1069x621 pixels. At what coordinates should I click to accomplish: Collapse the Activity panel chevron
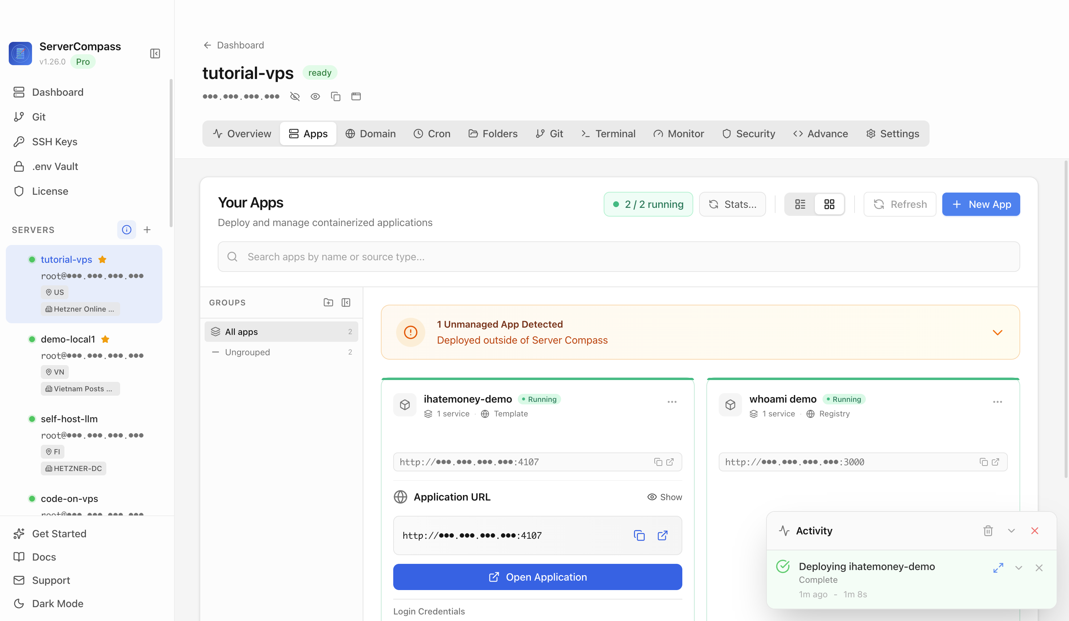1011,531
